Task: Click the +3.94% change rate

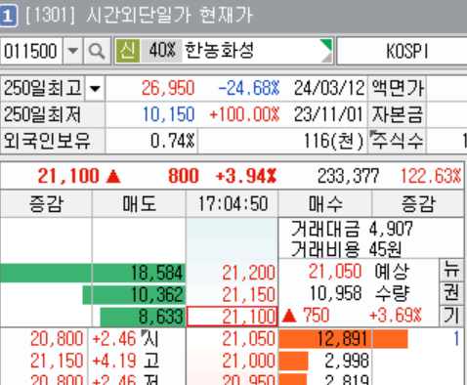Action: tap(246, 176)
